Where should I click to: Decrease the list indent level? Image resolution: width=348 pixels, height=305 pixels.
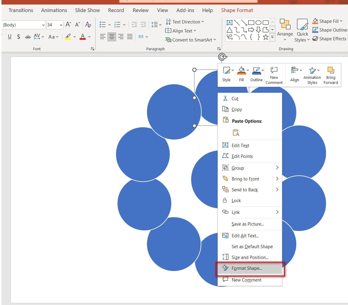(x=134, y=24)
